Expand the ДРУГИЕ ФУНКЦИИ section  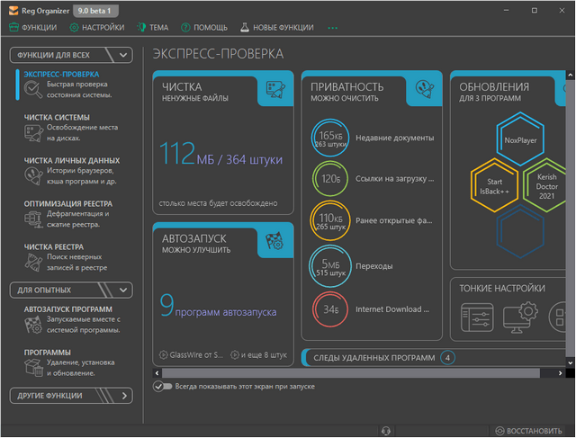click(x=123, y=396)
